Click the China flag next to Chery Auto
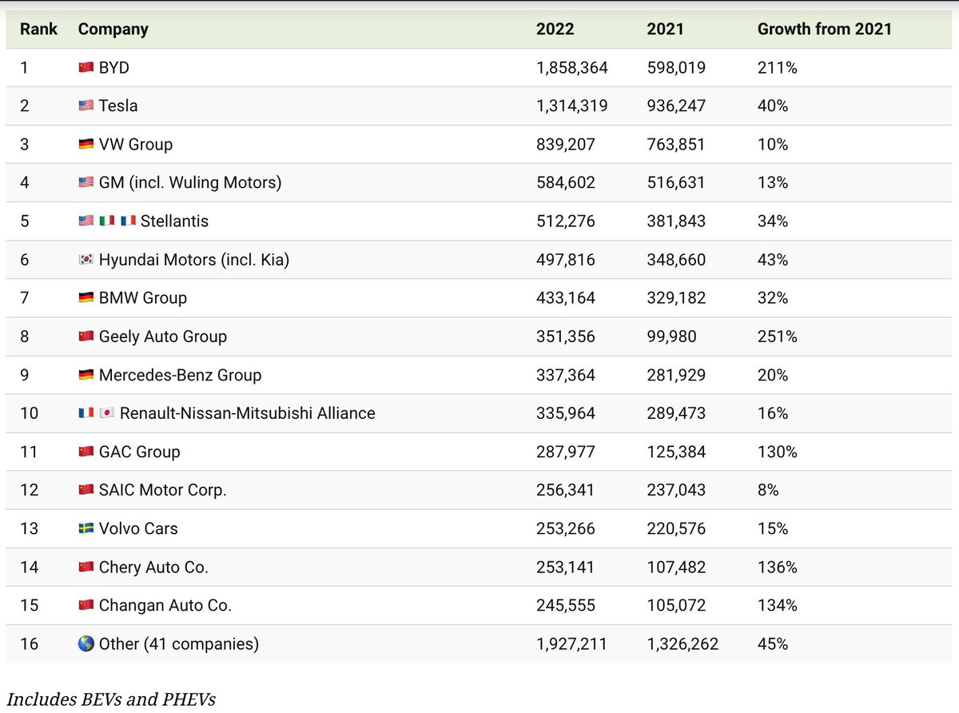 86,567
